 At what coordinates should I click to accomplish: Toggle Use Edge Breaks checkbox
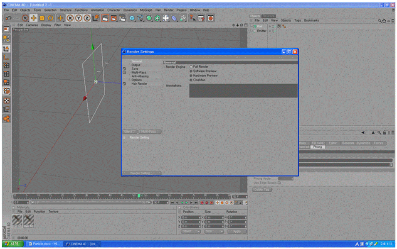coord(279,183)
